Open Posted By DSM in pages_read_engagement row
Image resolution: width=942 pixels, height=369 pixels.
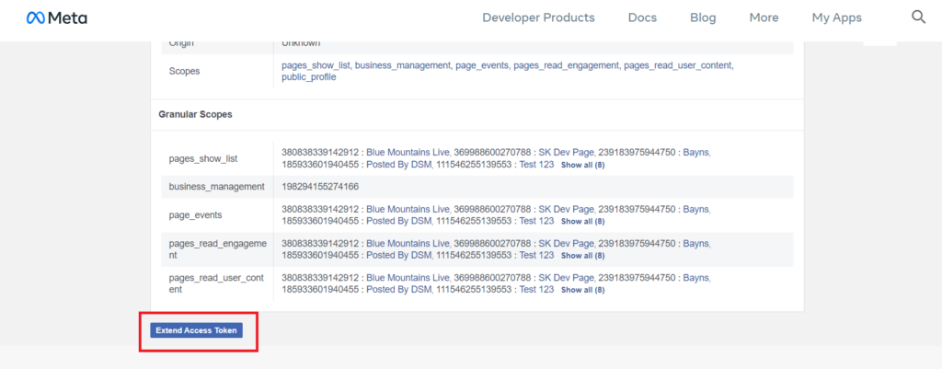coord(399,255)
